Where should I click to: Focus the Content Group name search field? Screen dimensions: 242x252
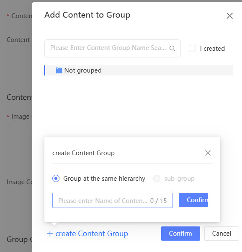tap(113, 48)
